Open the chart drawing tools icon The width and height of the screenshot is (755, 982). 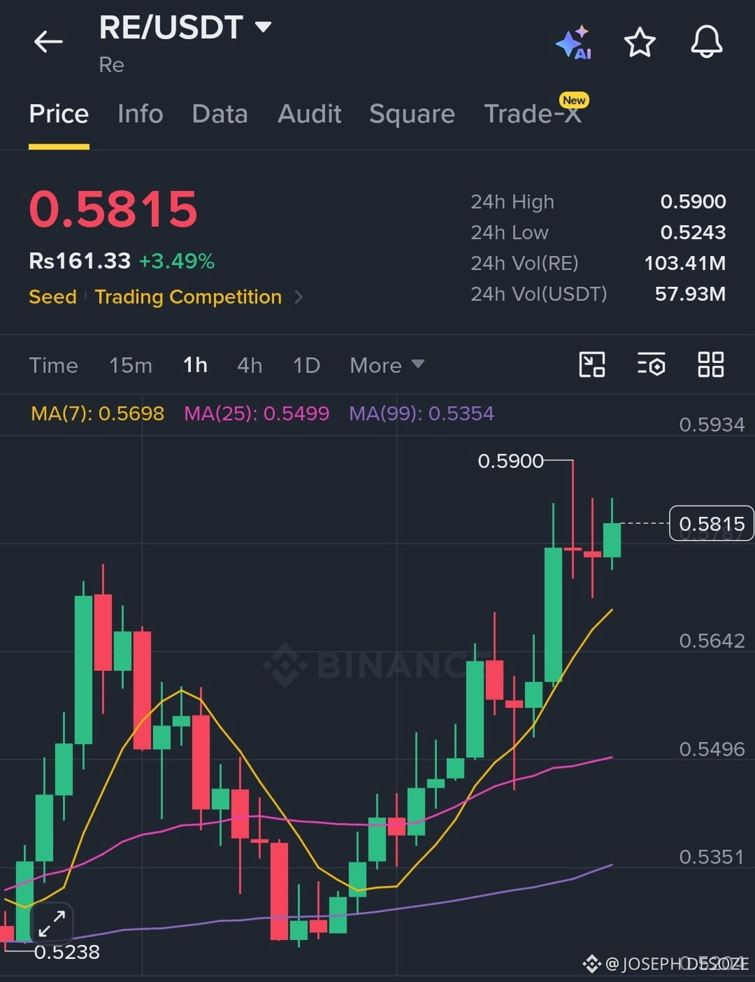point(592,364)
